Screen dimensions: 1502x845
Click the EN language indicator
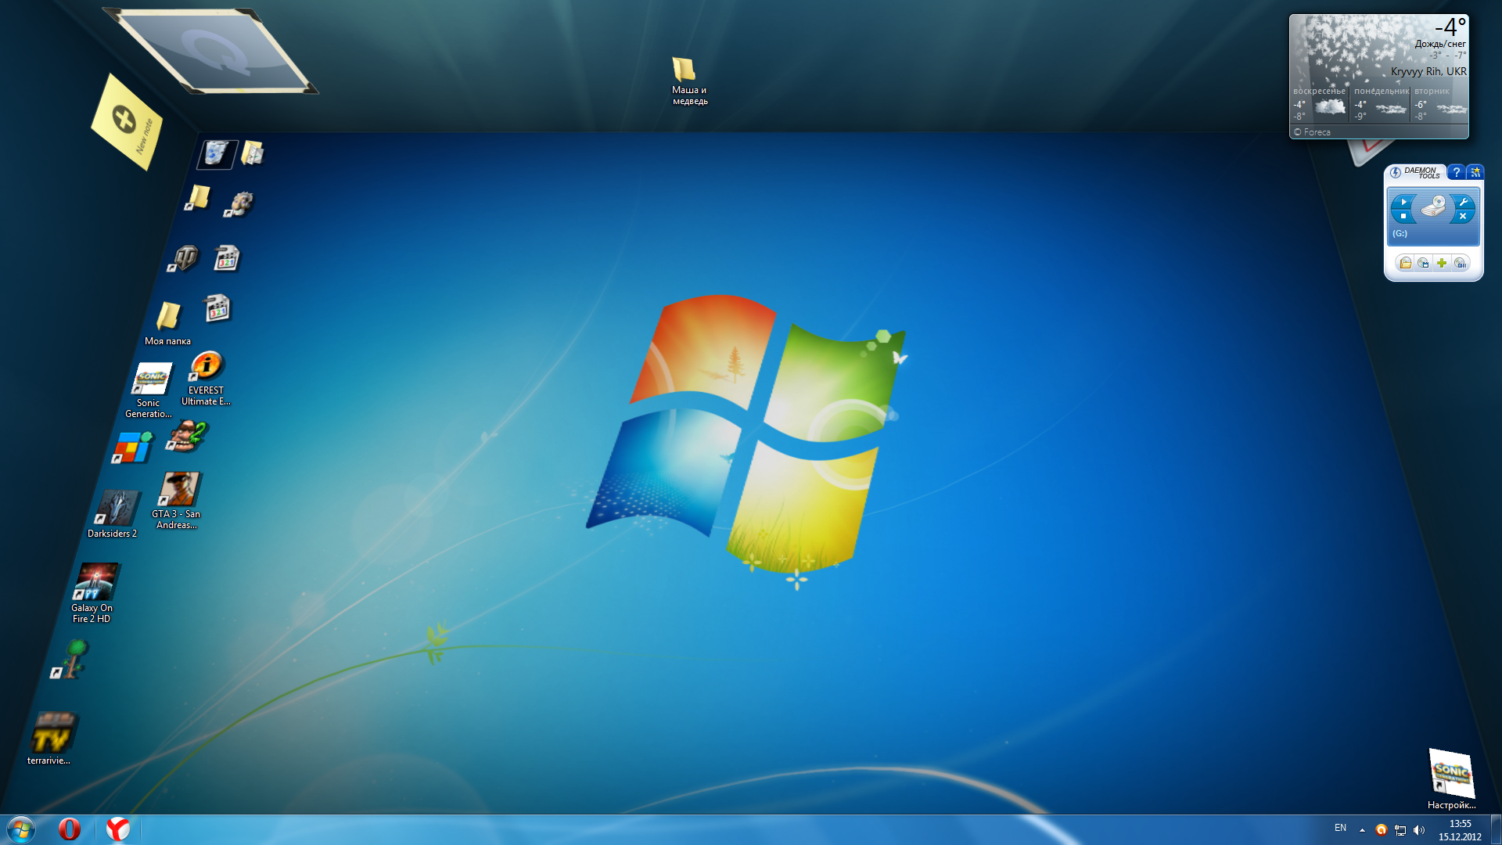pyautogui.click(x=1340, y=828)
